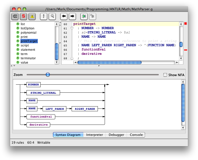Enable the Show NFA checkbox
Image resolution: width=198 pixels, height=160 pixels.
click(165, 75)
